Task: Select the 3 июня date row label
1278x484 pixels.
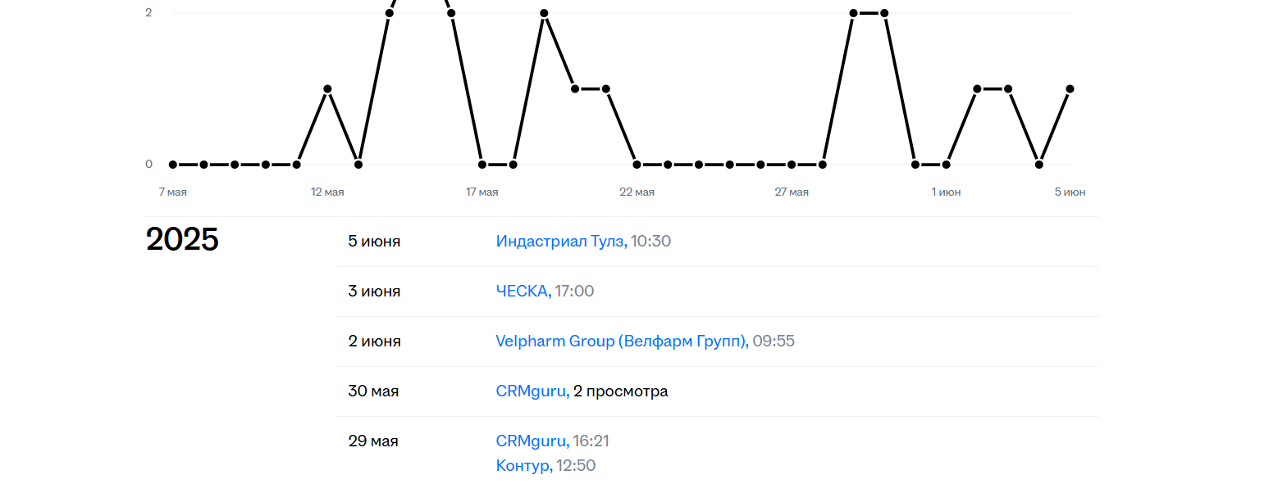Action: click(374, 292)
